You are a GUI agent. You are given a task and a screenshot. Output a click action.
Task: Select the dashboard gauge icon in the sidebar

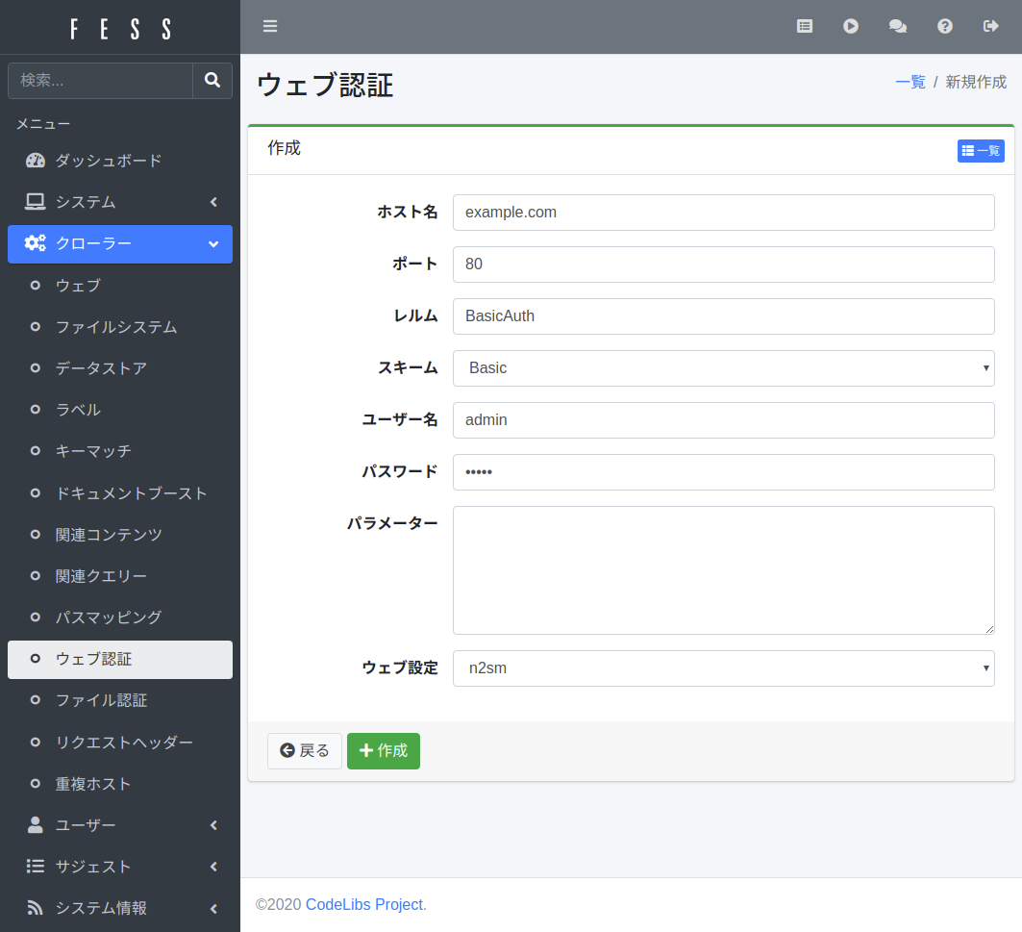35,160
